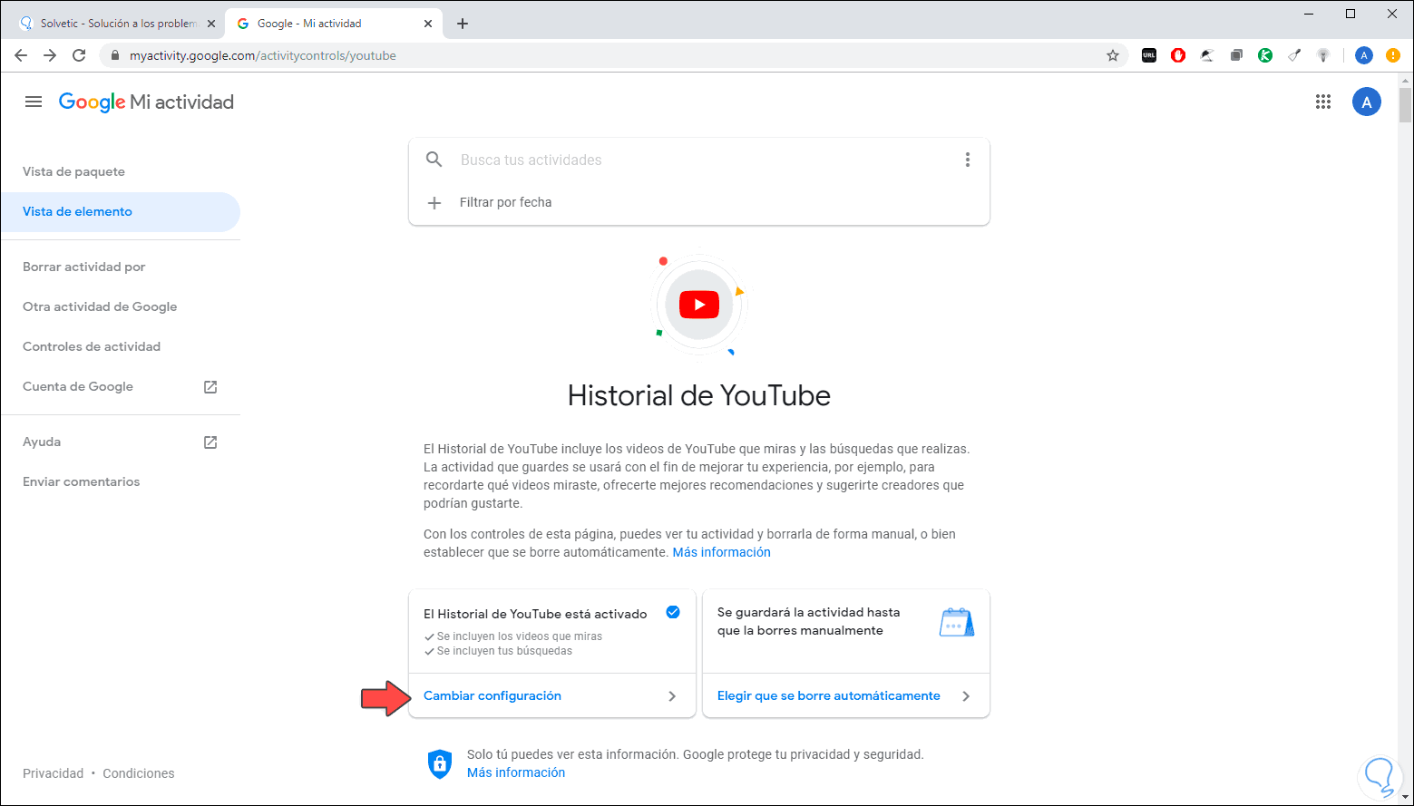Close the Solvetic tab

(x=211, y=24)
